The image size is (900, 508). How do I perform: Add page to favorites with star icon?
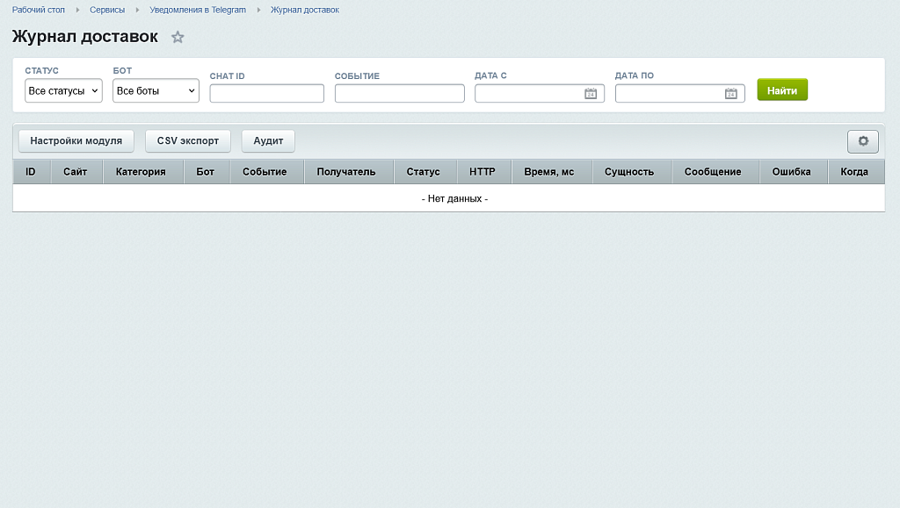[x=178, y=37]
